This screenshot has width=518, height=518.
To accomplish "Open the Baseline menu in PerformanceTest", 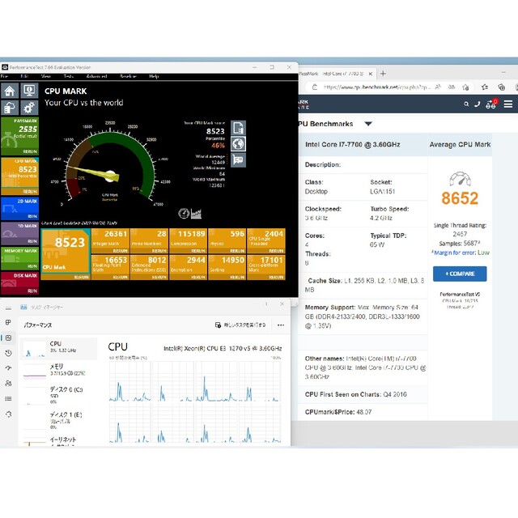I will (128, 76).
